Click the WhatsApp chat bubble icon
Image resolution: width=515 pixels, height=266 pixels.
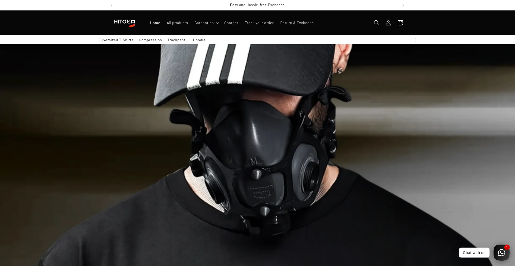pyautogui.click(x=501, y=252)
